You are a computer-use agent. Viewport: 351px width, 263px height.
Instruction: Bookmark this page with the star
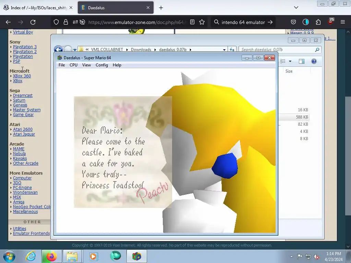click(x=202, y=22)
